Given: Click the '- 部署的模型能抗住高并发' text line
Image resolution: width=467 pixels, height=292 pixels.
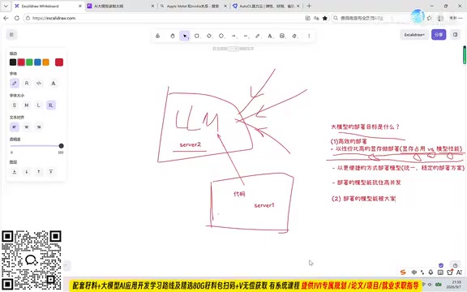Looking at the screenshot, I should [x=366, y=182].
